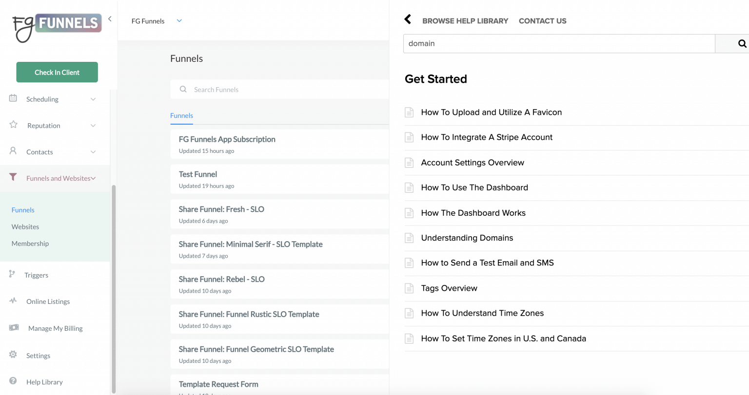
Task: Open the Contacts person icon
Action: coord(12,151)
